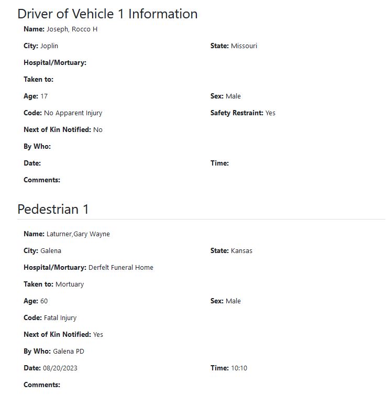Click the driver's Next of Kin Notified No value
This screenshot has width=387, height=395.
tap(97, 130)
